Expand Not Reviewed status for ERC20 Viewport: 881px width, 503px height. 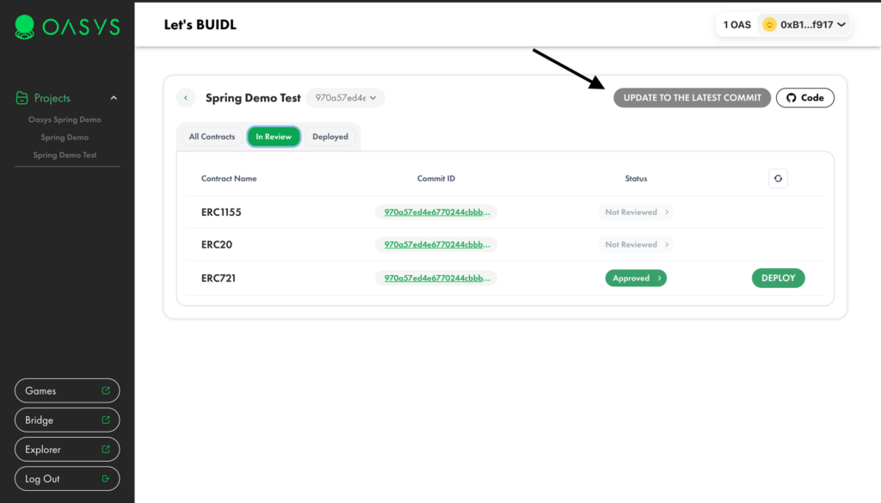636,245
